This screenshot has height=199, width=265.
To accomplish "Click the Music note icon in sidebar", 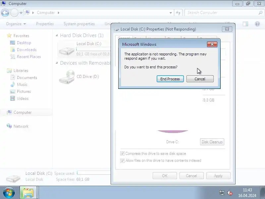I will click(13, 84).
